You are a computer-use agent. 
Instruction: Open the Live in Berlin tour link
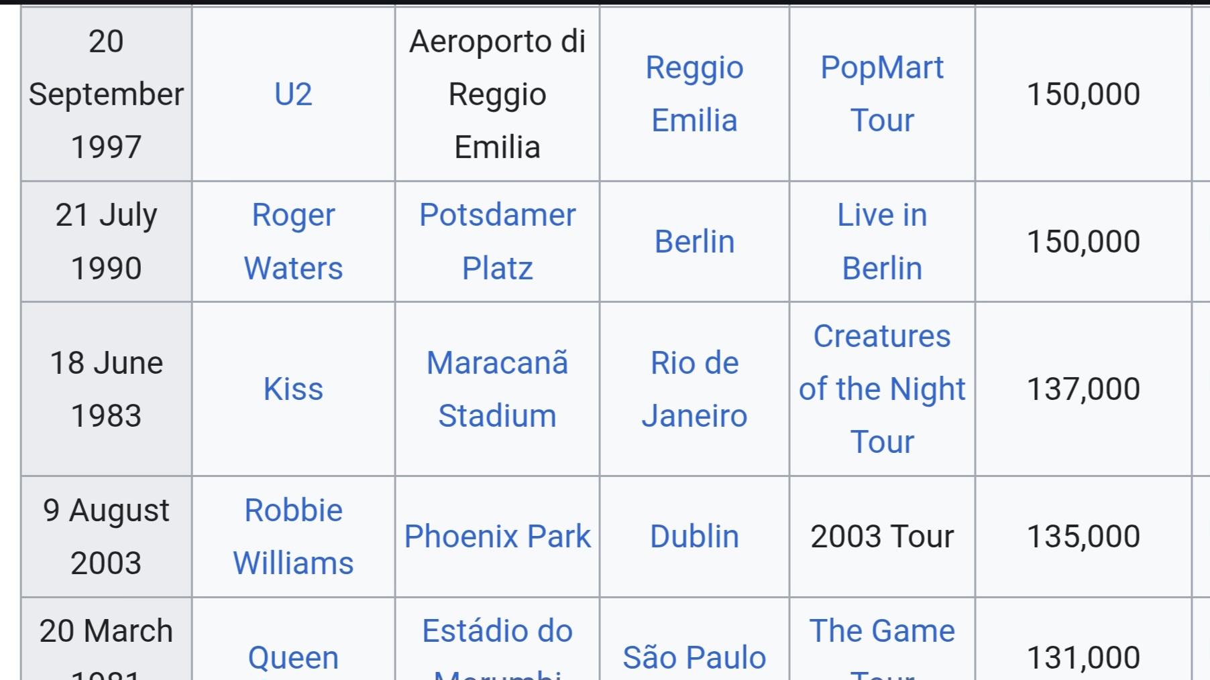point(881,242)
